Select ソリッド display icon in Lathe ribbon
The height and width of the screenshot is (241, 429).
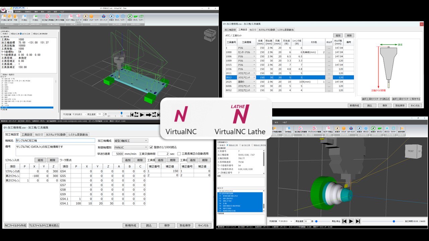344,129
